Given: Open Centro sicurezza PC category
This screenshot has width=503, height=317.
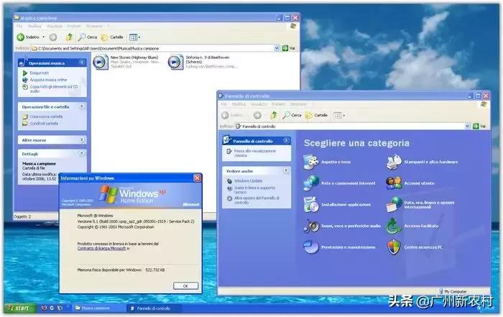Looking at the screenshot, I should 415,247.
